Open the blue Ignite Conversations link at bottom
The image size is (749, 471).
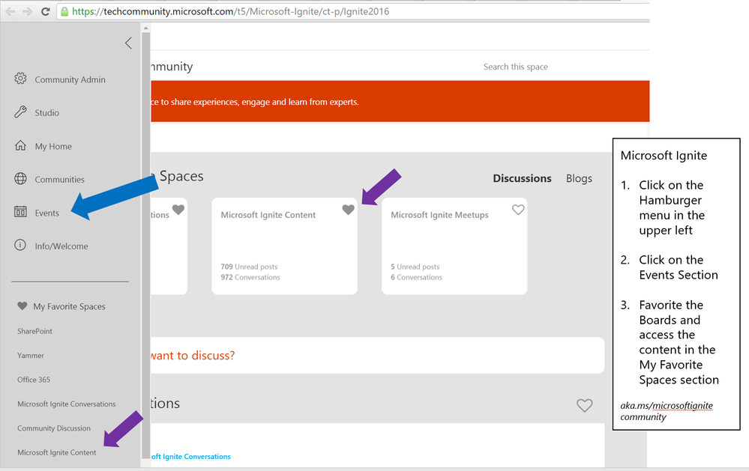point(190,457)
